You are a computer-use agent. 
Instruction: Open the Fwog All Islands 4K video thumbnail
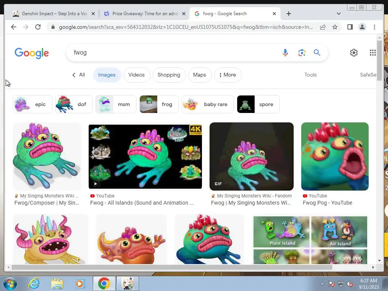[145, 156]
